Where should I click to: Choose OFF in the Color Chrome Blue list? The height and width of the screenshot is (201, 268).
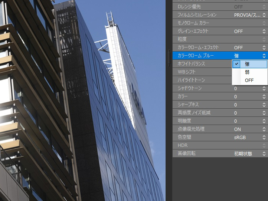[249, 80]
